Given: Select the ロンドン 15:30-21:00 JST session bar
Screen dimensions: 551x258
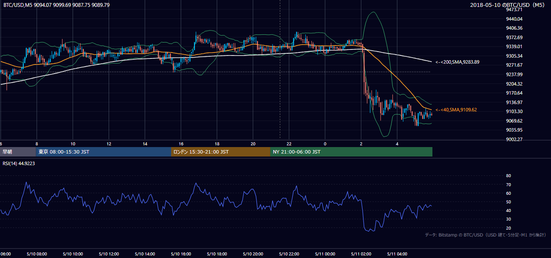Looking at the screenshot, I should 221,152.
